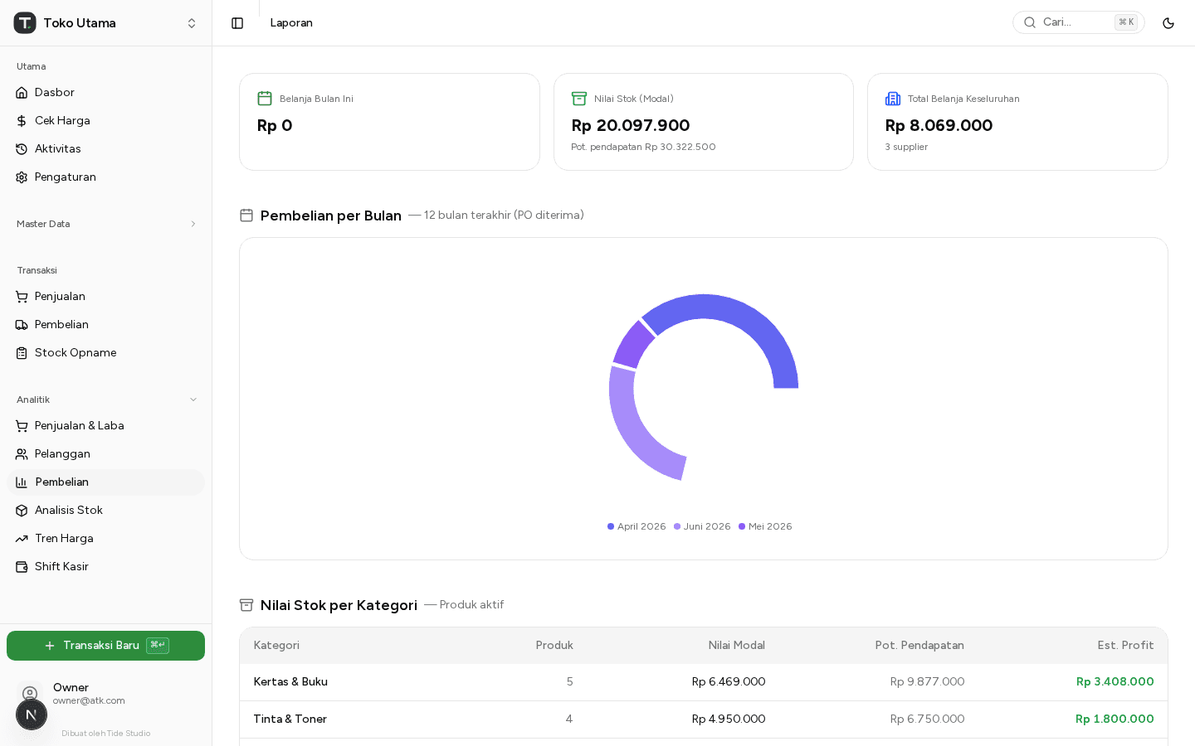1195x746 pixels.
Task: Collapse the Analitik section
Action: (105, 400)
